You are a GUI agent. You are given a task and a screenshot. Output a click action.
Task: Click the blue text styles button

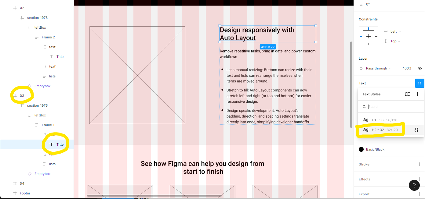(x=420, y=83)
